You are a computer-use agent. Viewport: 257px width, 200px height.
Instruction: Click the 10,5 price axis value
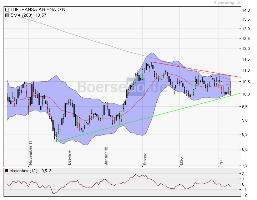[x=246, y=82]
